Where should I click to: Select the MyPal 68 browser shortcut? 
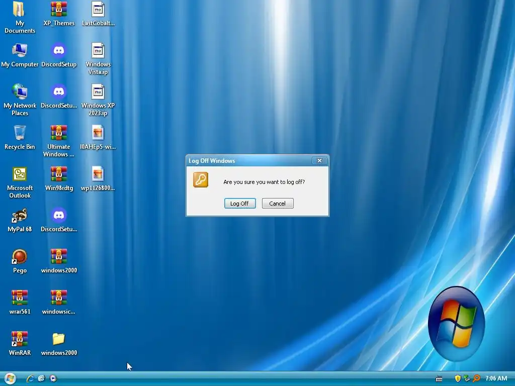pyautogui.click(x=20, y=220)
